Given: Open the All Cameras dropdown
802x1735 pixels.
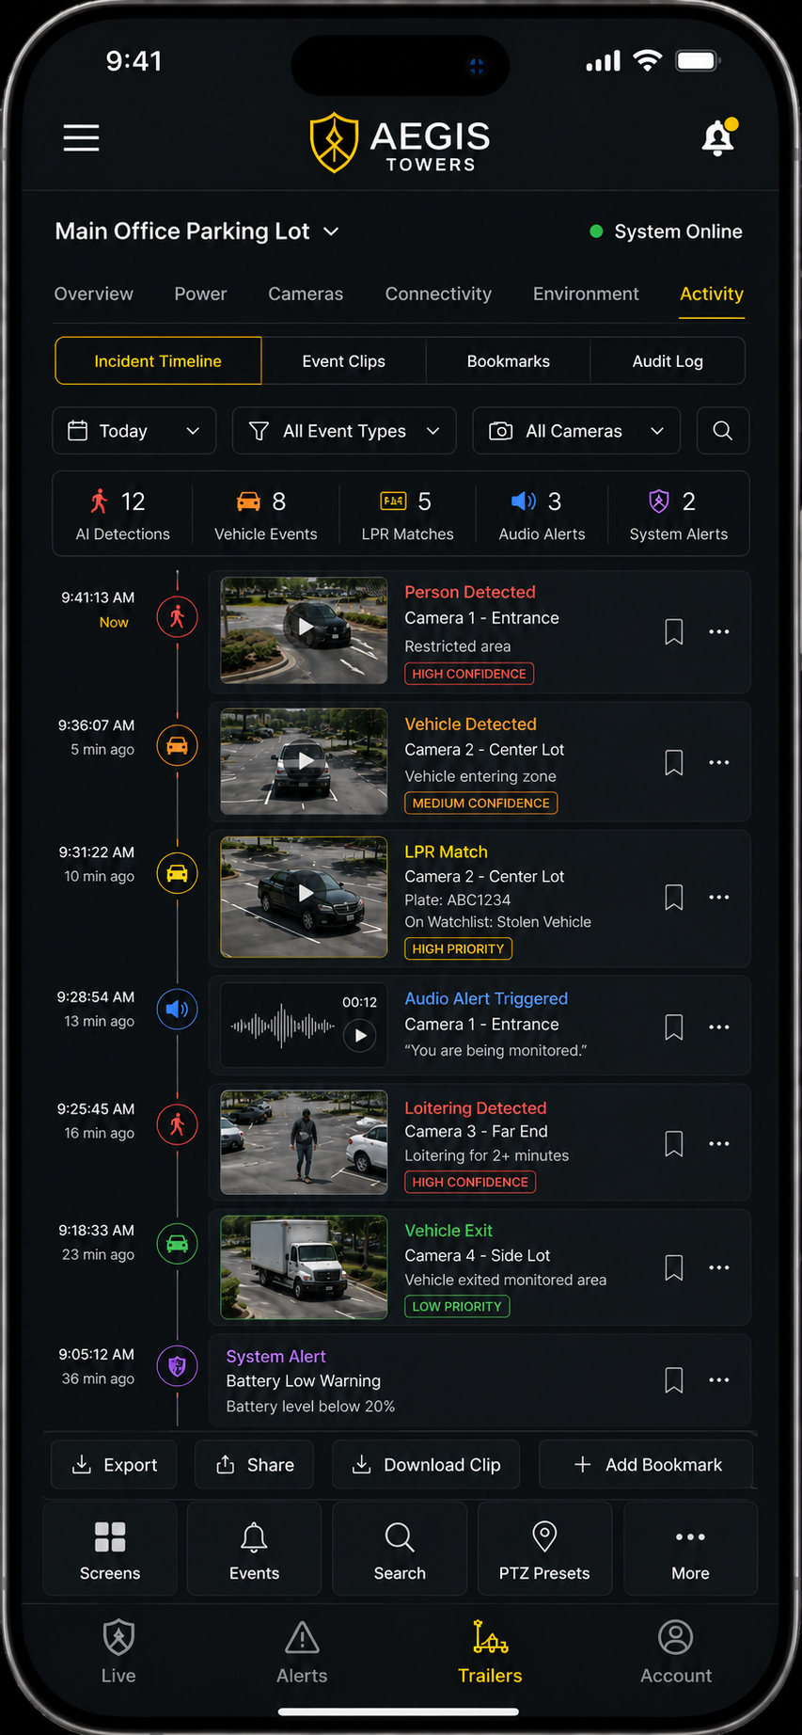Looking at the screenshot, I should pyautogui.click(x=576, y=430).
